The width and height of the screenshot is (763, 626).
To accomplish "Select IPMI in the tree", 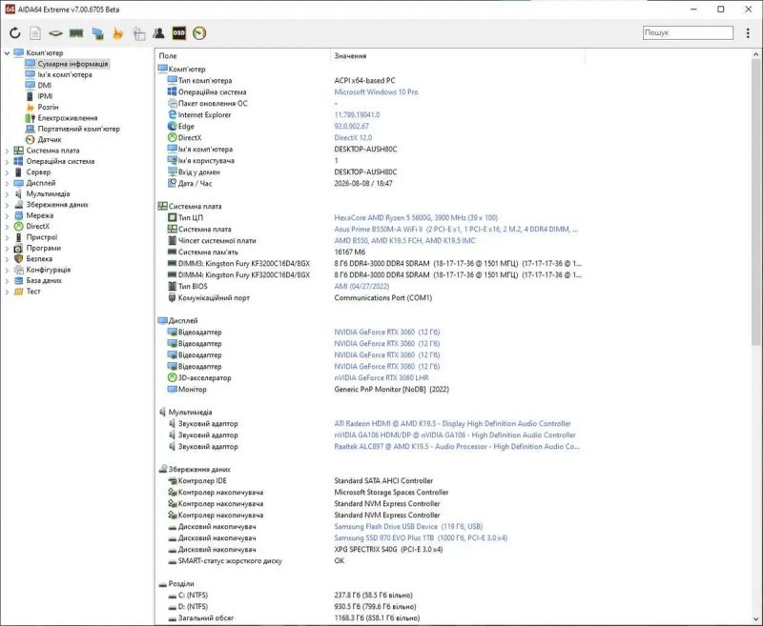I will pos(45,96).
